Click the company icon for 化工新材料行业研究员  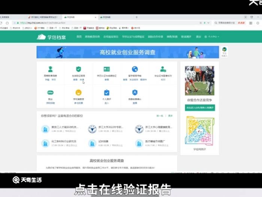pos(45,143)
